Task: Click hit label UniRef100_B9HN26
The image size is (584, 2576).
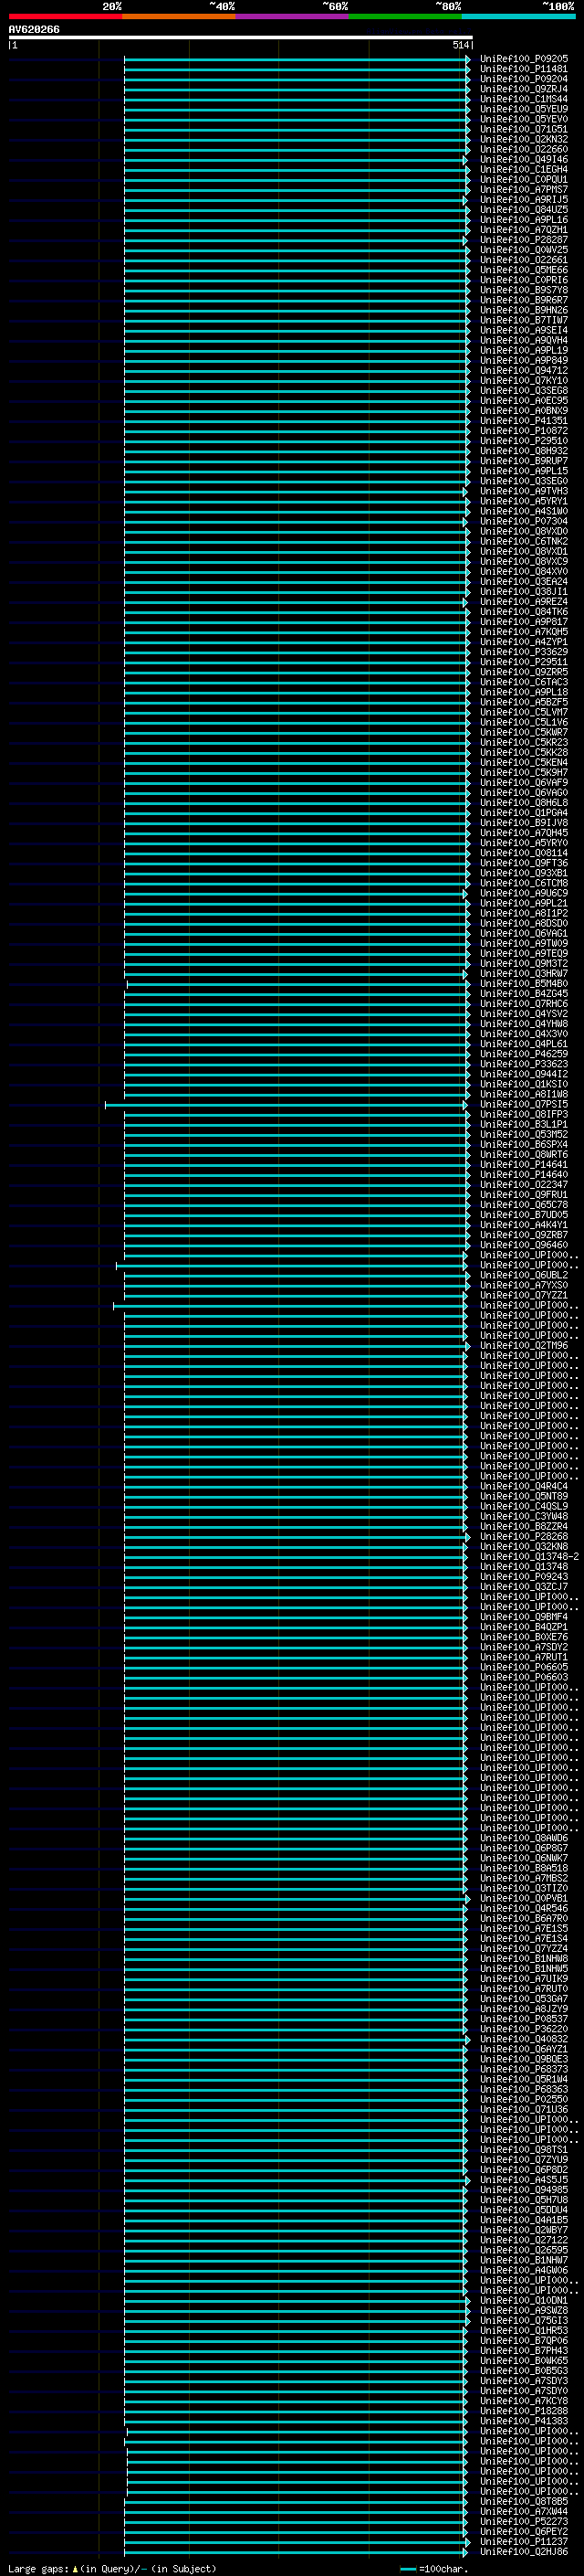Action: point(524,310)
